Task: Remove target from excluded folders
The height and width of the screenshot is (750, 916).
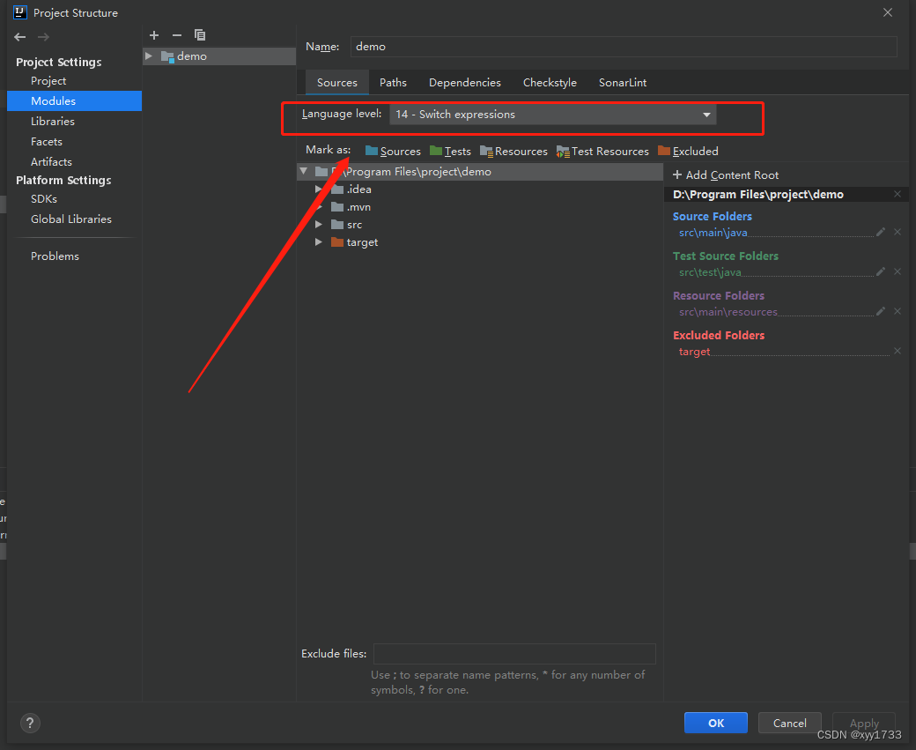Action: point(898,352)
